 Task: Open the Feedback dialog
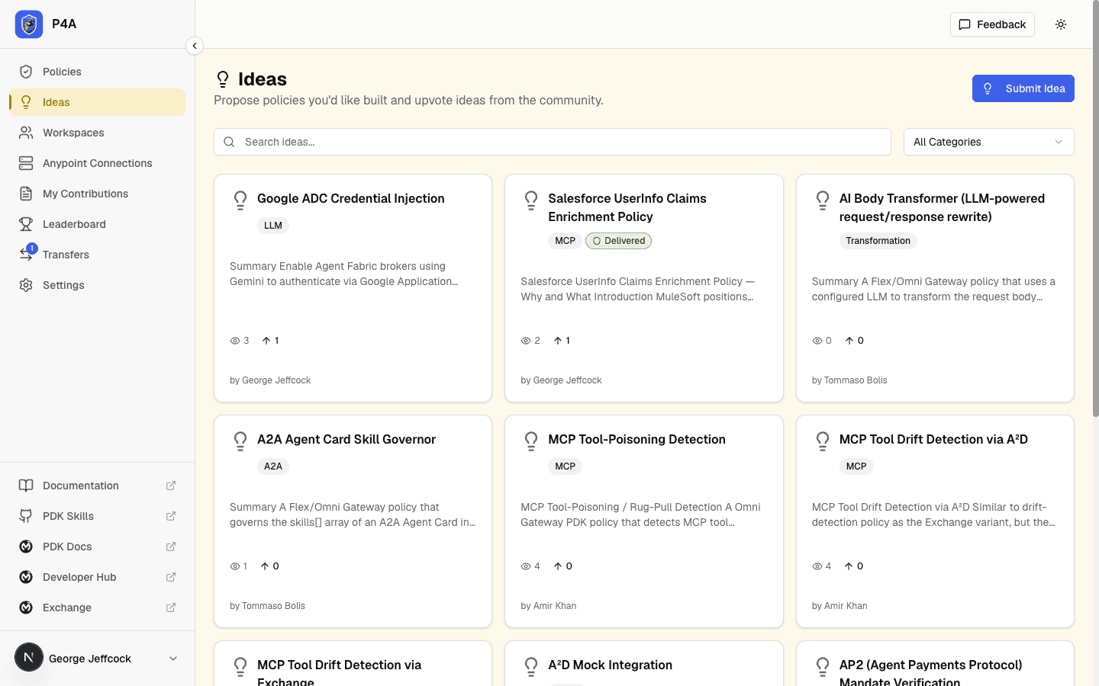click(992, 24)
